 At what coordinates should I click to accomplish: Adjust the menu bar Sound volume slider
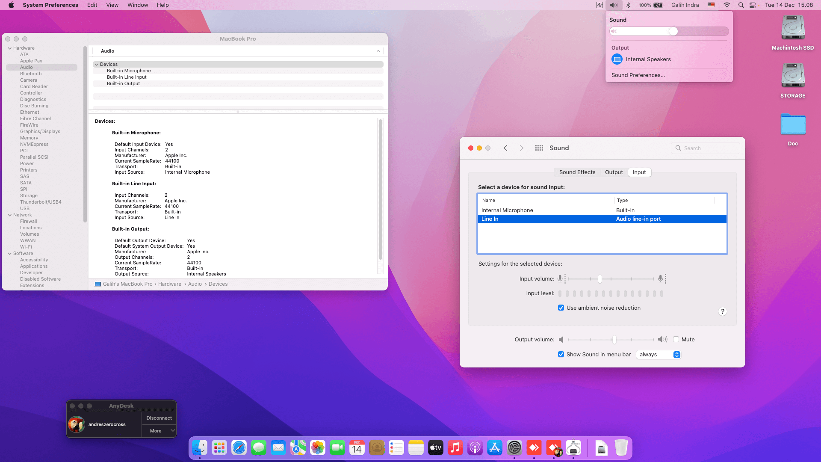point(669,31)
